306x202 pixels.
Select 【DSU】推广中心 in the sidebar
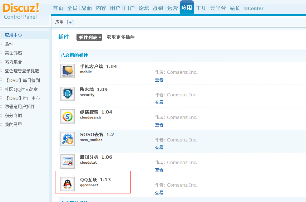[x=23, y=98]
